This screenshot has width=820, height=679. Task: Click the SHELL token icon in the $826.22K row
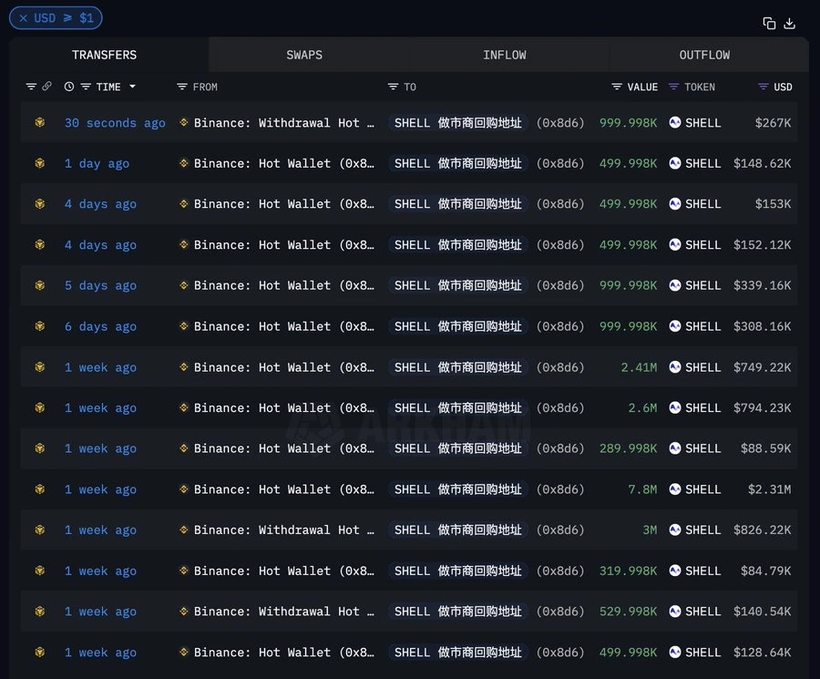pos(675,530)
